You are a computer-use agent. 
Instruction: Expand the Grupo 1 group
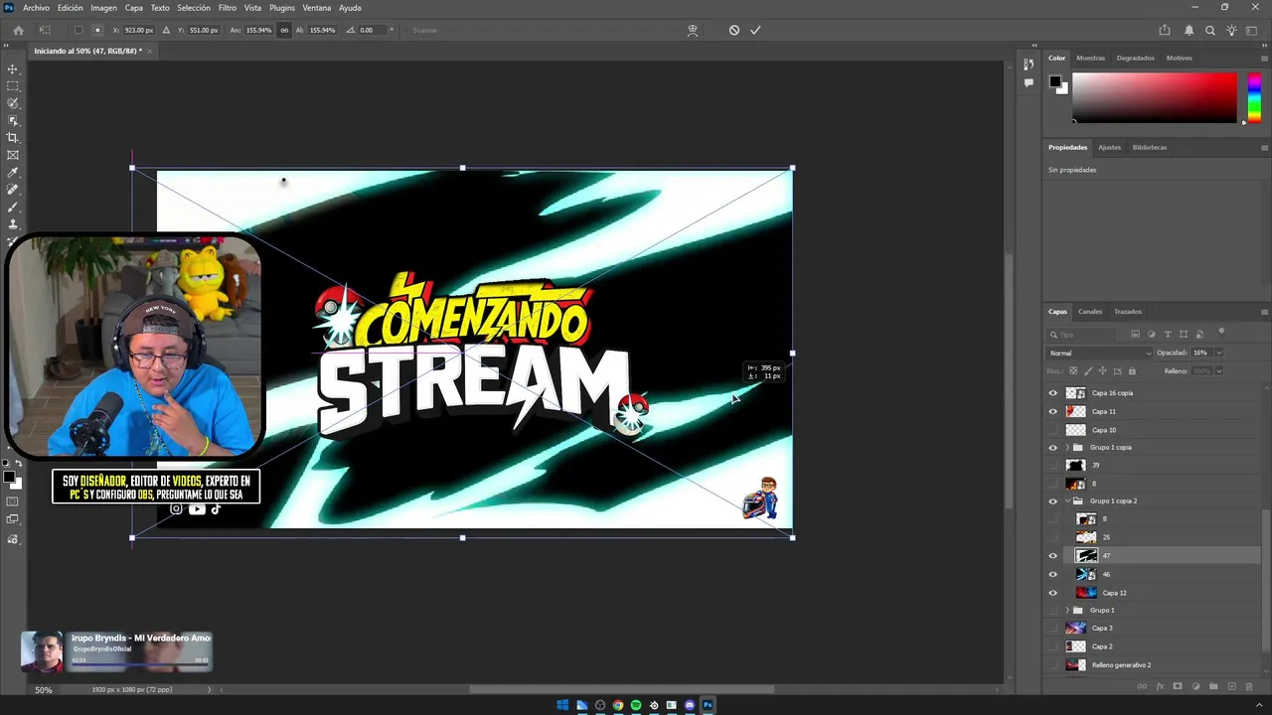[x=1067, y=610]
